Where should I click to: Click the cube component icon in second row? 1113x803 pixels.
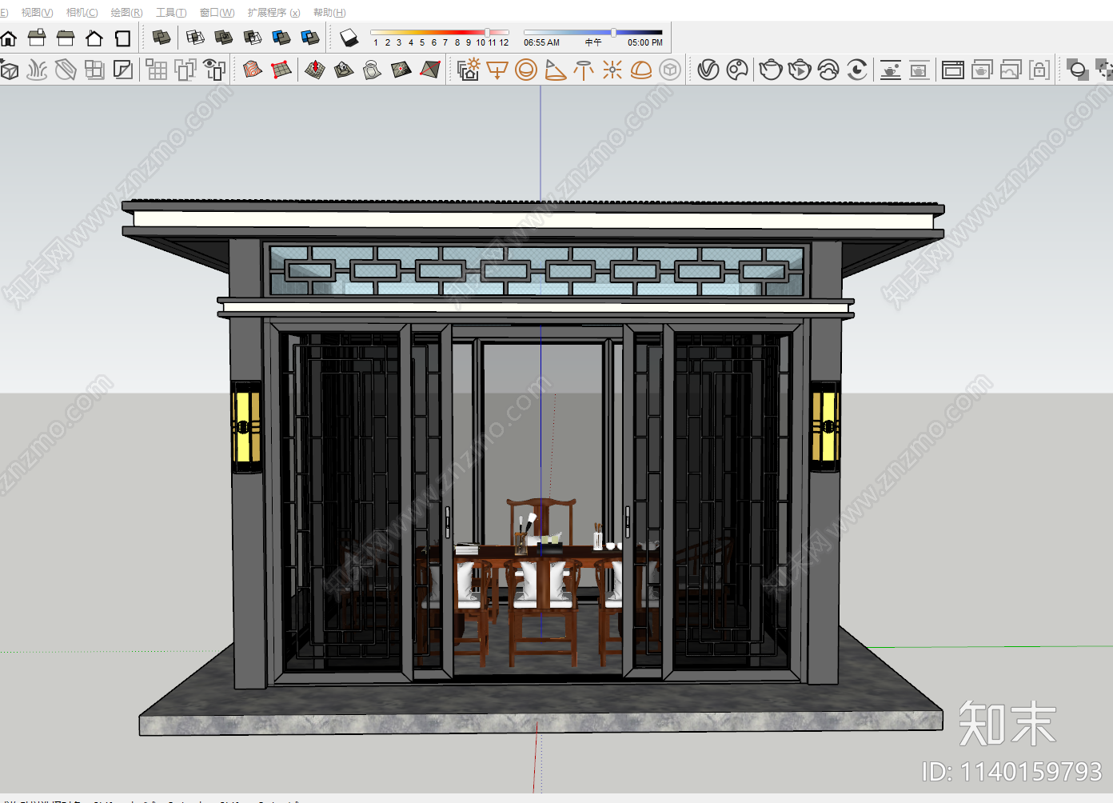click(x=9, y=70)
